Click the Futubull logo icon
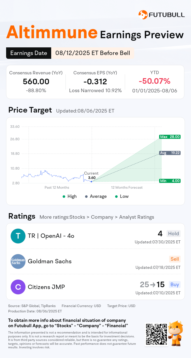Viewport: 191px width, 358px height. tap(143, 15)
